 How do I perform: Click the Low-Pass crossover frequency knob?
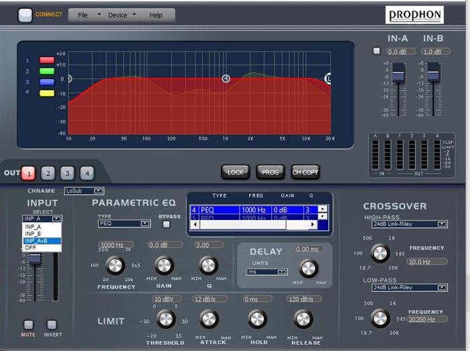tap(380, 318)
